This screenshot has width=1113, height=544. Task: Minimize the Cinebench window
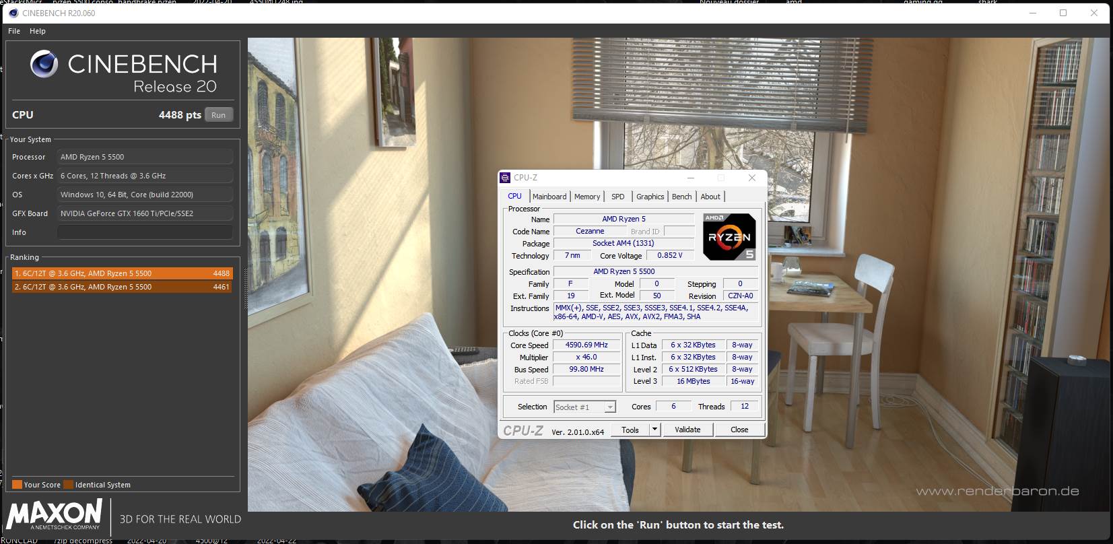pyautogui.click(x=1032, y=13)
